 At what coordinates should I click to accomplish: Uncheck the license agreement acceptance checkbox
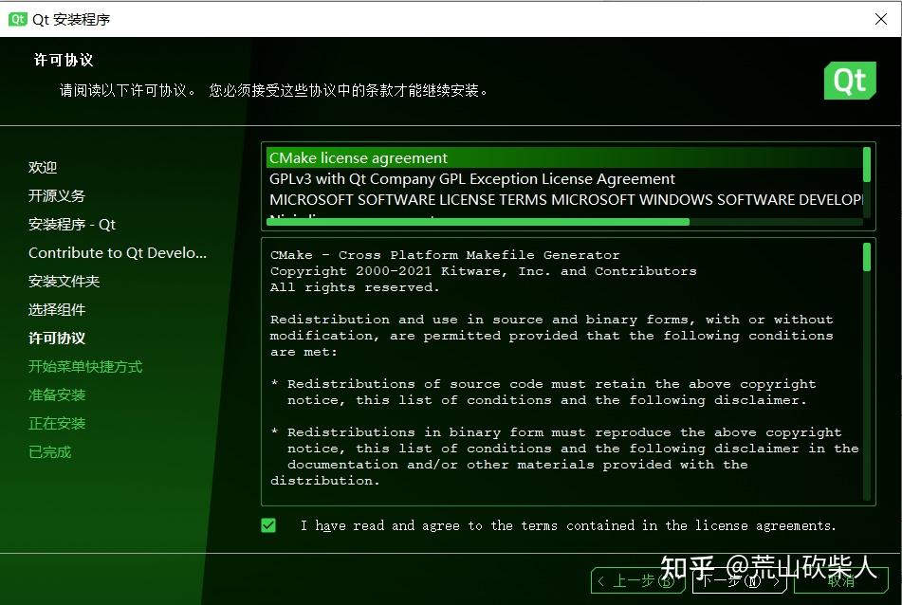[x=268, y=524]
